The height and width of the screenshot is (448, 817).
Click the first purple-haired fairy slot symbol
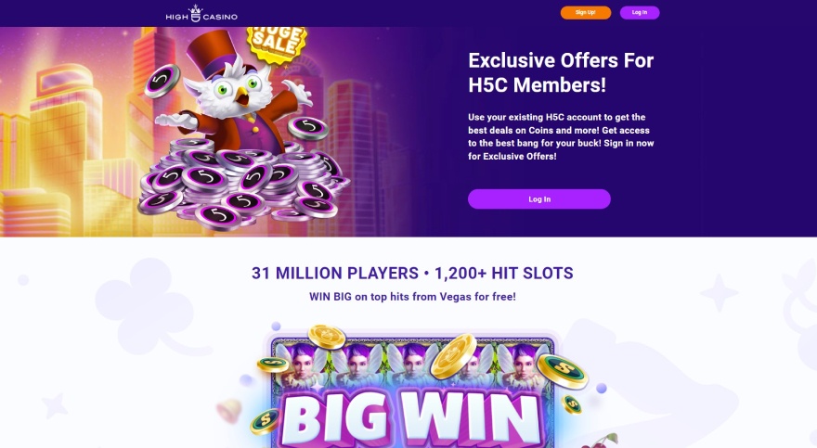pyautogui.click(x=303, y=363)
